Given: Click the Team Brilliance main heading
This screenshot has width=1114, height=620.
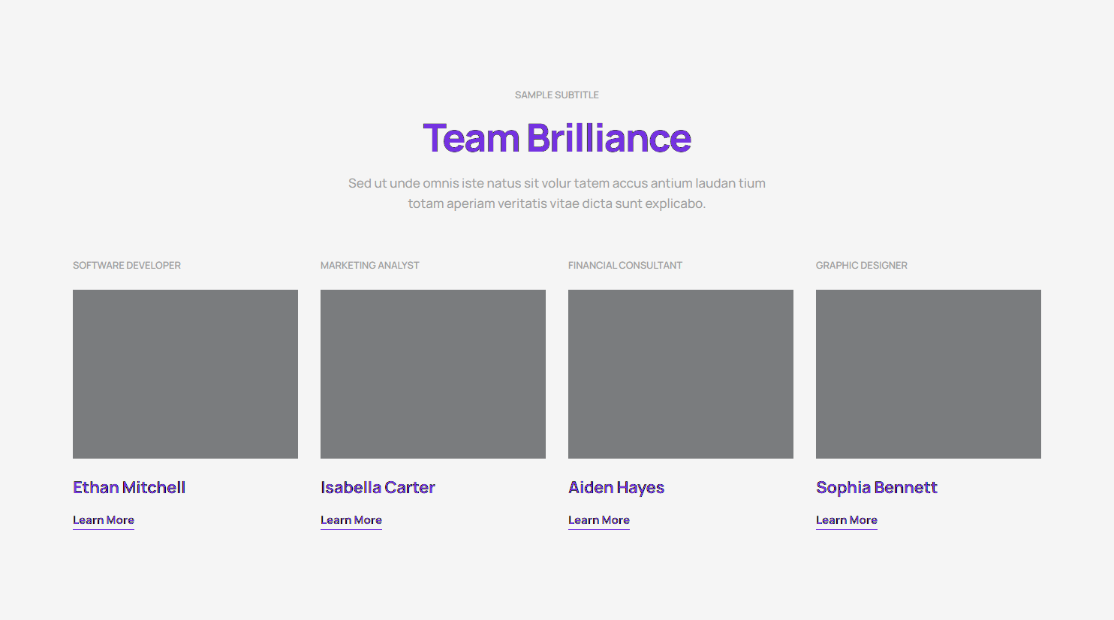Looking at the screenshot, I should tap(557, 138).
